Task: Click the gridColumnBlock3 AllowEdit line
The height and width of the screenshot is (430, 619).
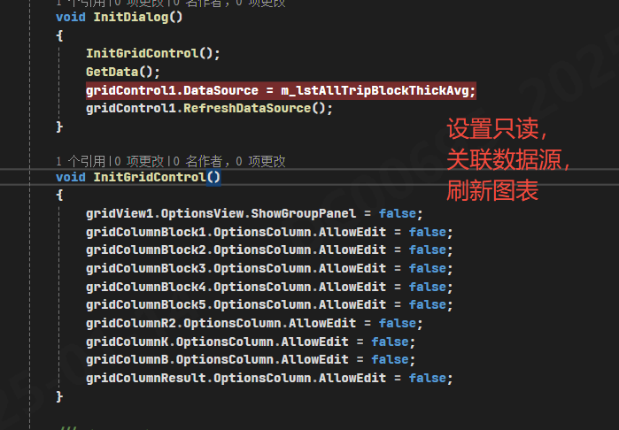Action: [269, 268]
